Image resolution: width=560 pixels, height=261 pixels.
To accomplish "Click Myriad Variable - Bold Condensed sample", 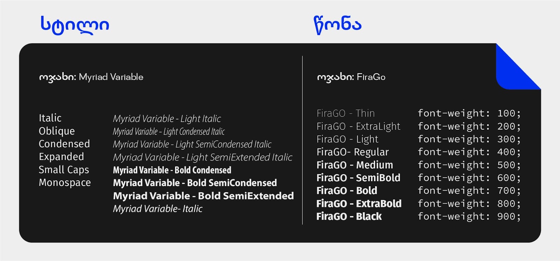I will click(172, 170).
